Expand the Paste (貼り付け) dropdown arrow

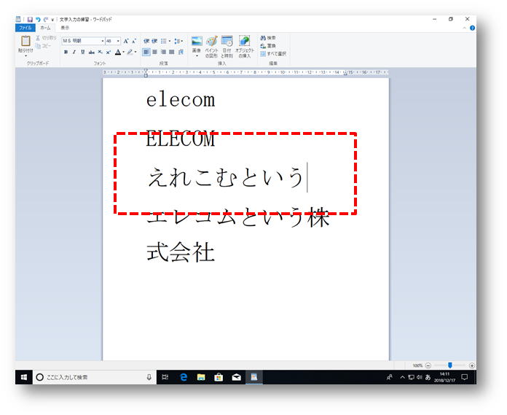(x=25, y=54)
